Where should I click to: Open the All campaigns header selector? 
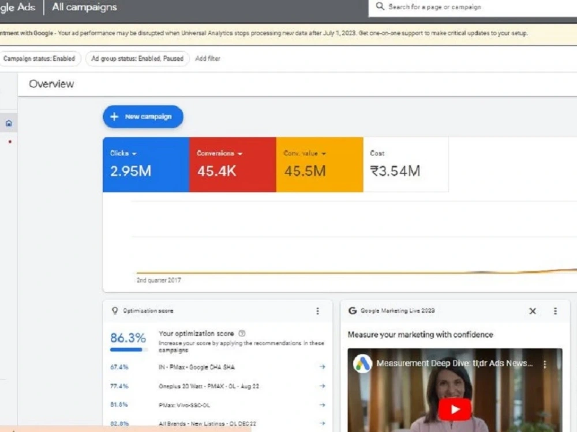coord(84,7)
